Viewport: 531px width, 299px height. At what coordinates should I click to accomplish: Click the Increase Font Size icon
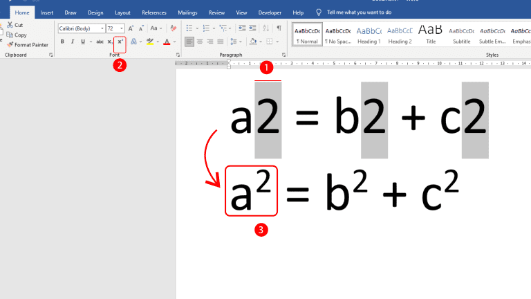[x=131, y=28]
